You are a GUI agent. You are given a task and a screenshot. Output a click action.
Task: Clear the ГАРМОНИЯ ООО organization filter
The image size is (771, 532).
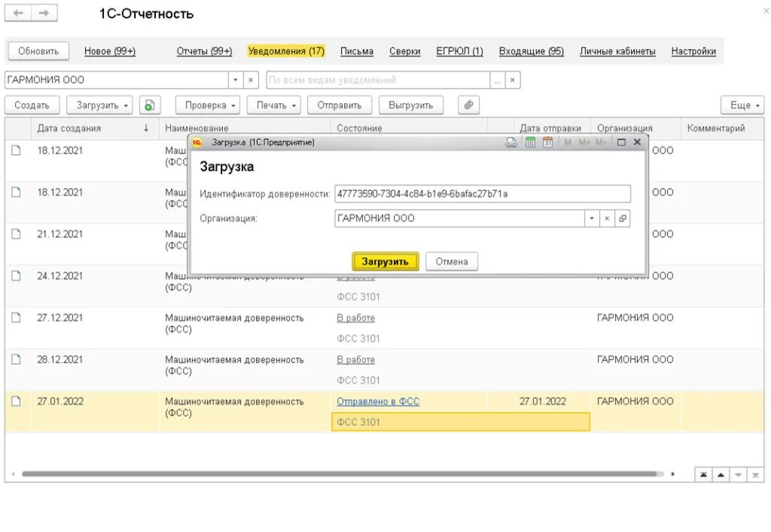(250, 80)
